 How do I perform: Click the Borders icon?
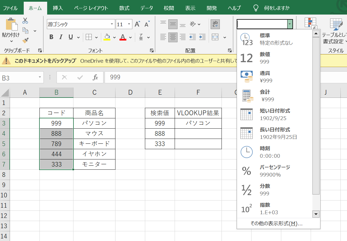click(x=89, y=37)
